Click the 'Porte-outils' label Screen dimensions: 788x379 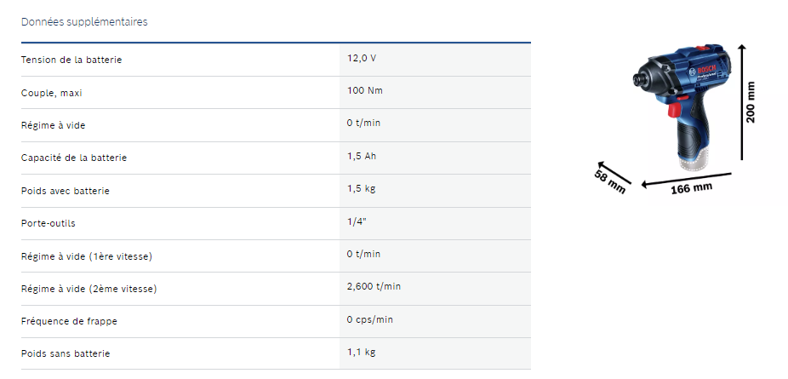tap(49, 223)
